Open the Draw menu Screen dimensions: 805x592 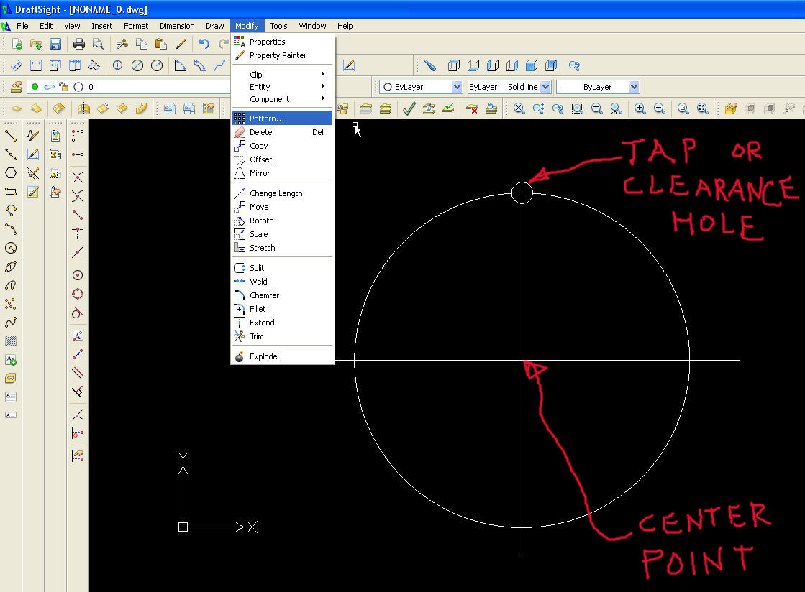(x=214, y=26)
